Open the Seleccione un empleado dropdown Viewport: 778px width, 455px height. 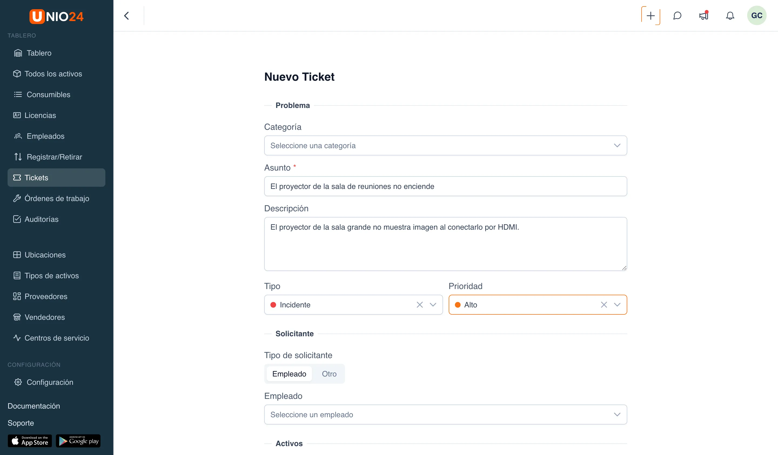pyautogui.click(x=445, y=415)
